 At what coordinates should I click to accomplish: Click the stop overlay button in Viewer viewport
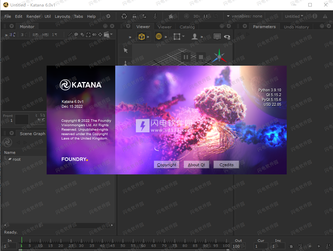201,57
